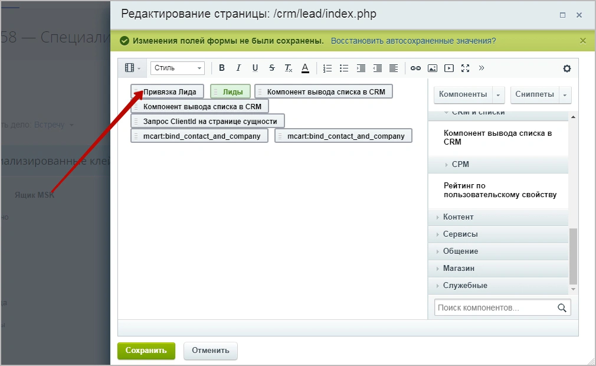596x366 pixels.
Task: Open dropdown arrow next to Компоненты
Action: (x=498, y=94)
